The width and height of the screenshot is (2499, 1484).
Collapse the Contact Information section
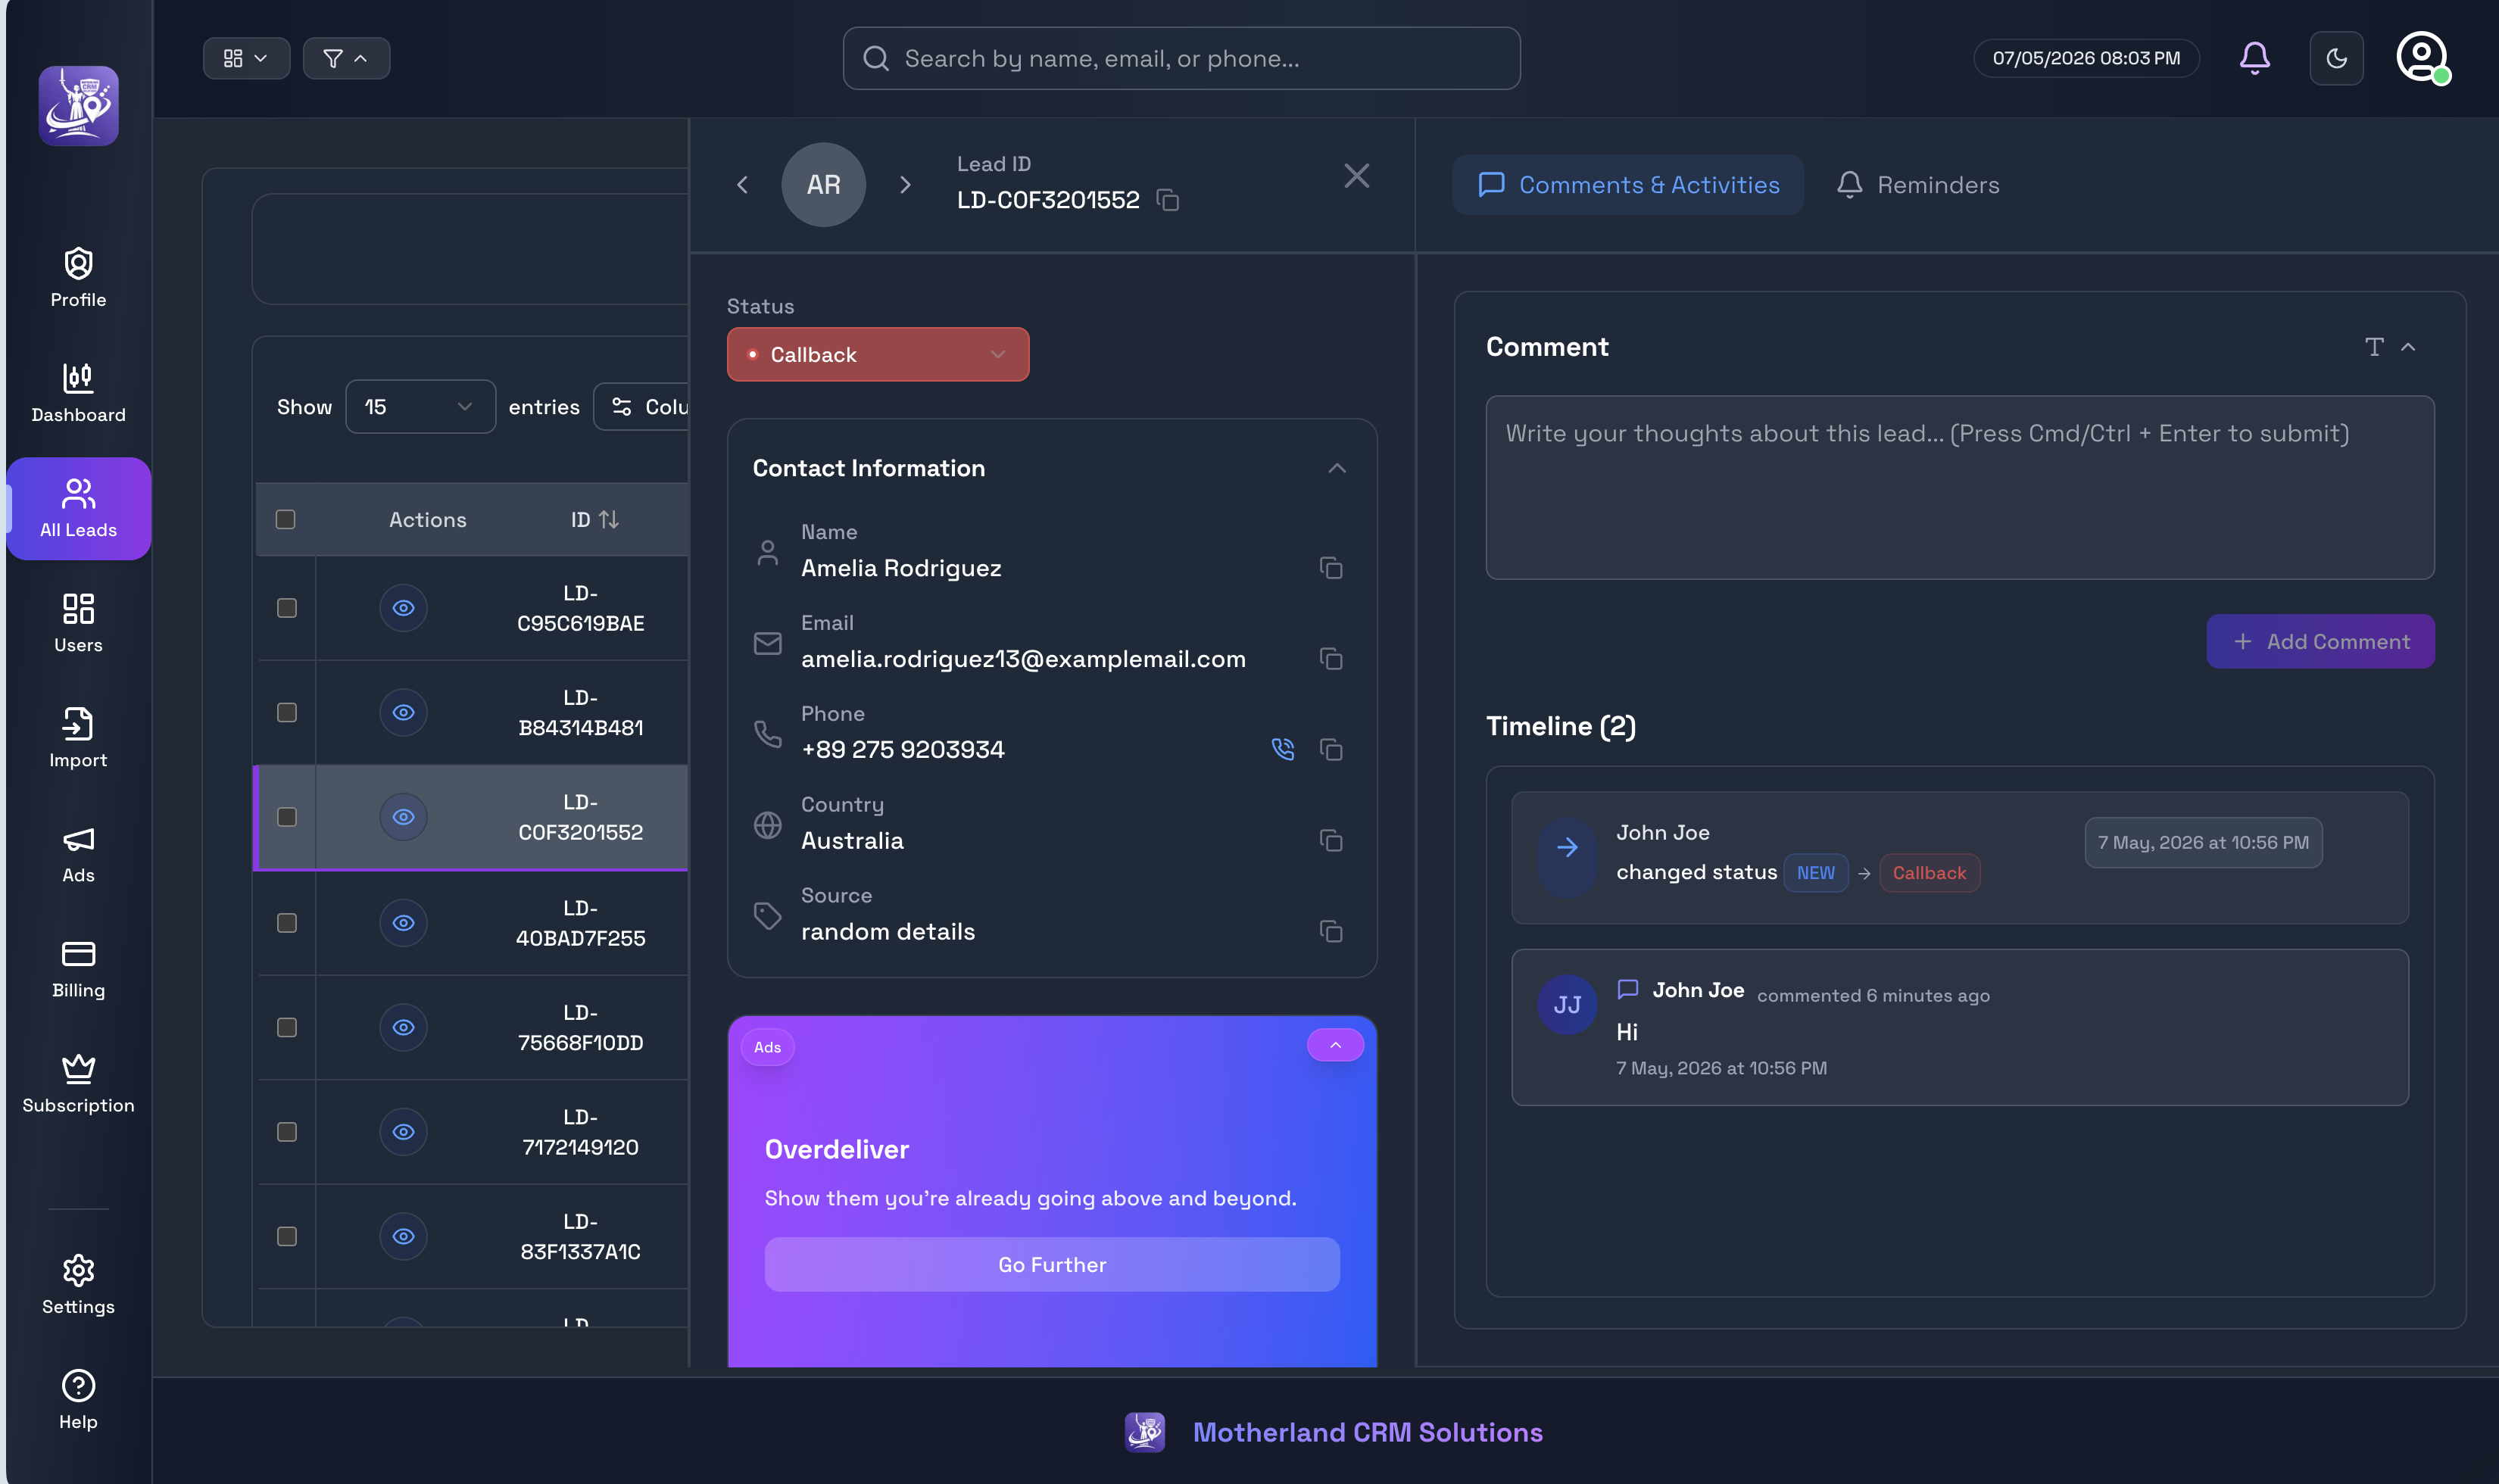(x=1336, y=468)
